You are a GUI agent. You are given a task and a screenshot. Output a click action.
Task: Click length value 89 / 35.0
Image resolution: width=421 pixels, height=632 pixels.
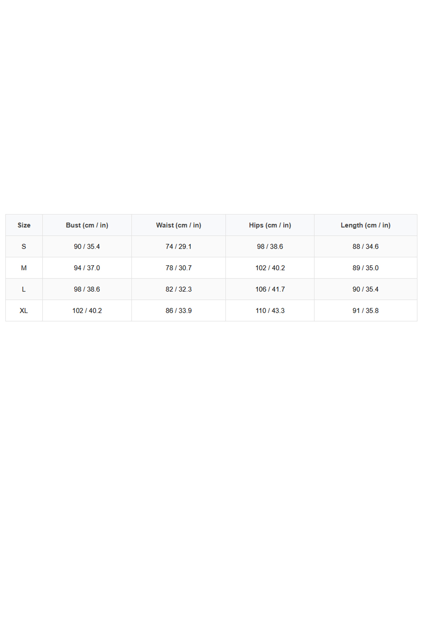365,268
